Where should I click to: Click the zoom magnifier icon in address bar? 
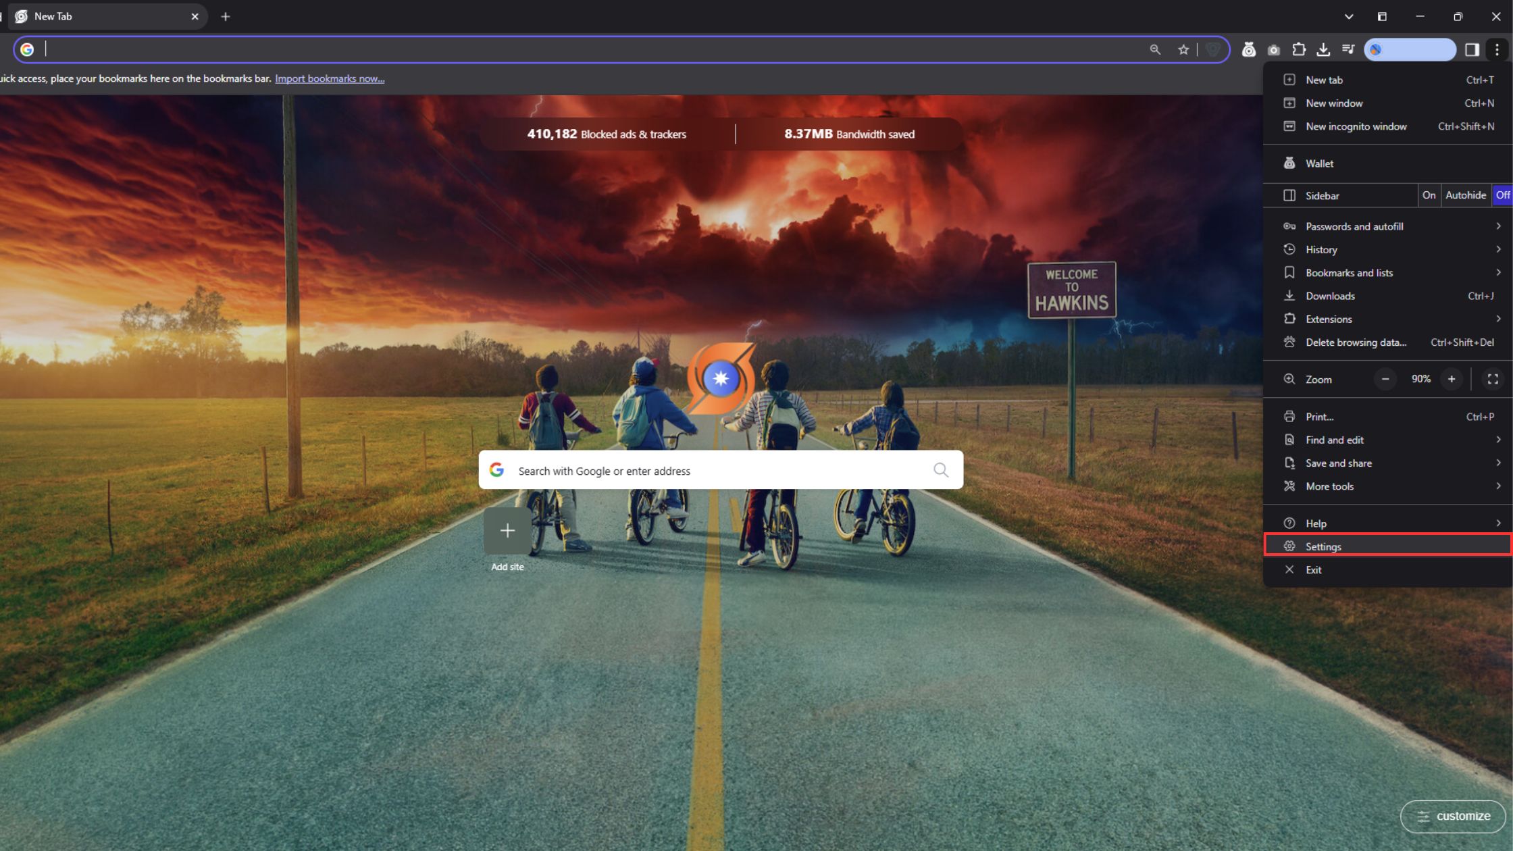pyautogui.click(x=1155, y=49)
